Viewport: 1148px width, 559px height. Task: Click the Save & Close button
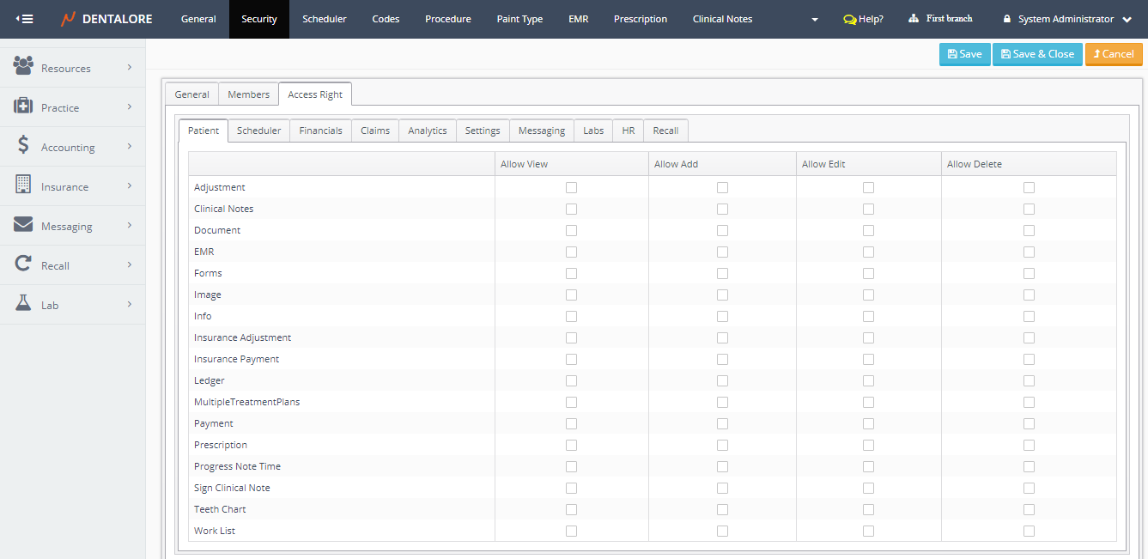(1036, 54)
